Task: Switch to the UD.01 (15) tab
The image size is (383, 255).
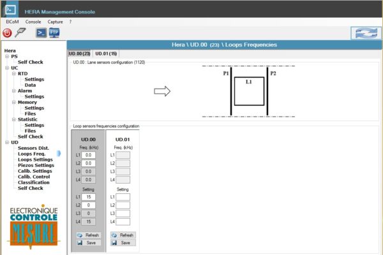Action: coord(106,54)
